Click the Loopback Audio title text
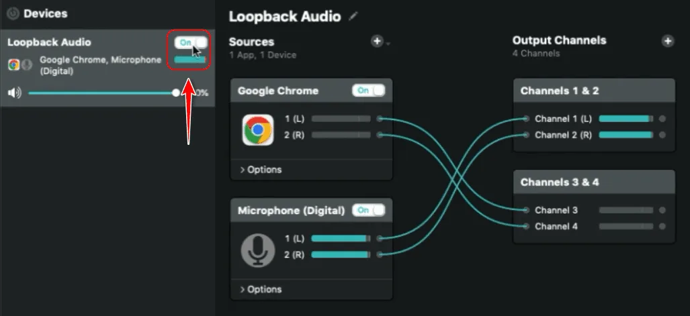The width and height of the screenshot is (690, 316). (285, 17)
